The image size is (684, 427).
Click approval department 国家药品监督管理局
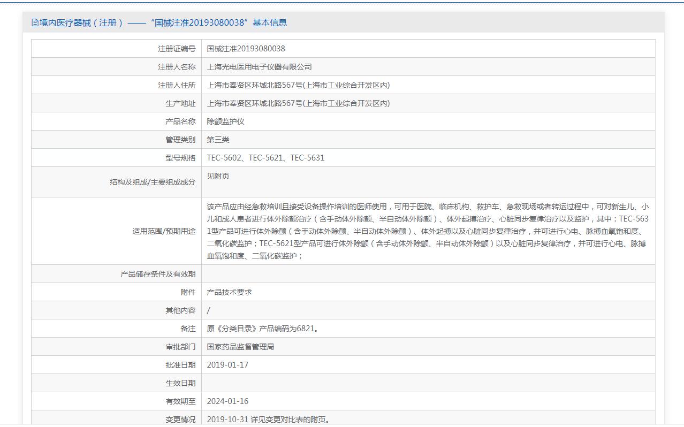tap(240, 347)
